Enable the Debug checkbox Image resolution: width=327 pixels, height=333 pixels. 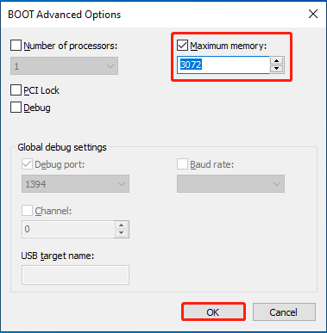pos(16,108)
